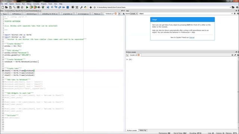Open the Projects menu
Viewport: 239px width, 134px height.
(x=44, y=4)
